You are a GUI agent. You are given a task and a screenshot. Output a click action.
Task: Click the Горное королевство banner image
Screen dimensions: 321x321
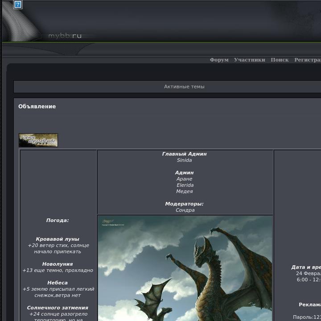pos(38,140)
